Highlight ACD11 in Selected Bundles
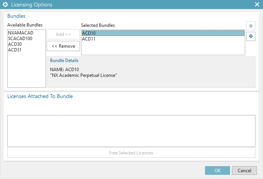 pyautogui.click(x=89, y=39)
